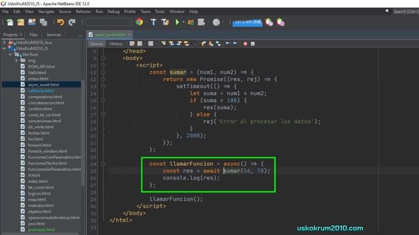Click the Debug Project icon

tap(191, 22)
